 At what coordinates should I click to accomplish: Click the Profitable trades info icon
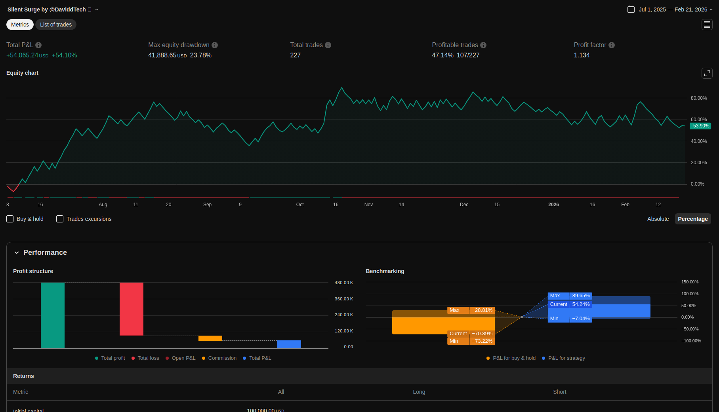pyautogui.click(x=483, y=45)
